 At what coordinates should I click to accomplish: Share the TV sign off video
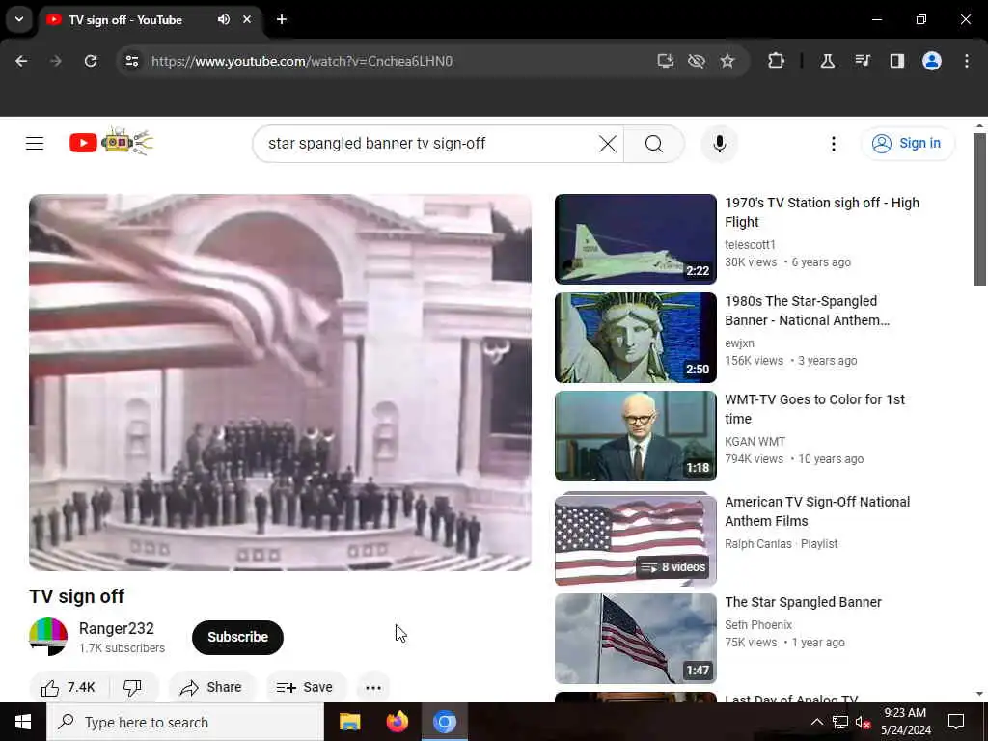211,687
